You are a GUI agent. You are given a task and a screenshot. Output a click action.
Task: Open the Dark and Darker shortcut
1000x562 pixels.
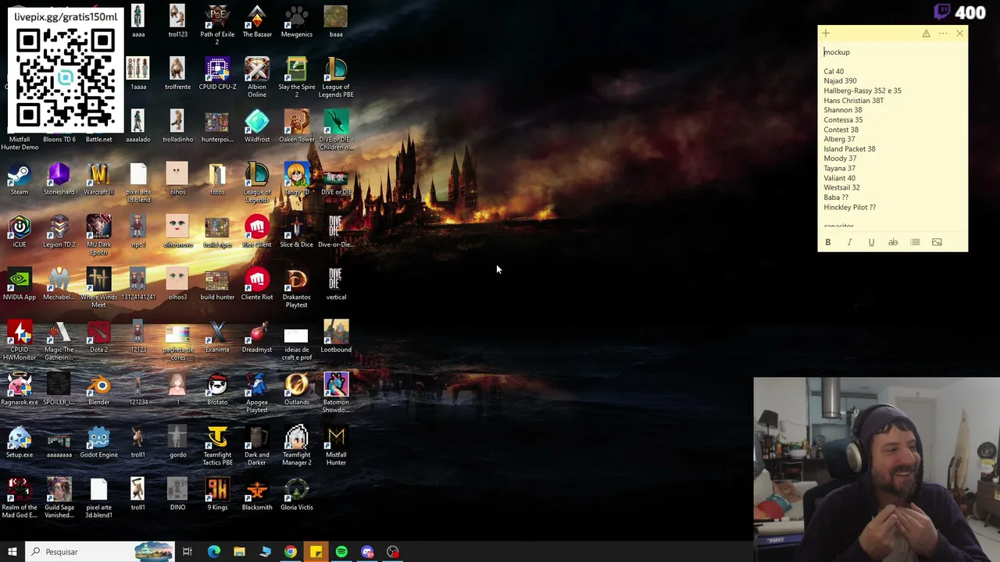[x=257, y=445]
